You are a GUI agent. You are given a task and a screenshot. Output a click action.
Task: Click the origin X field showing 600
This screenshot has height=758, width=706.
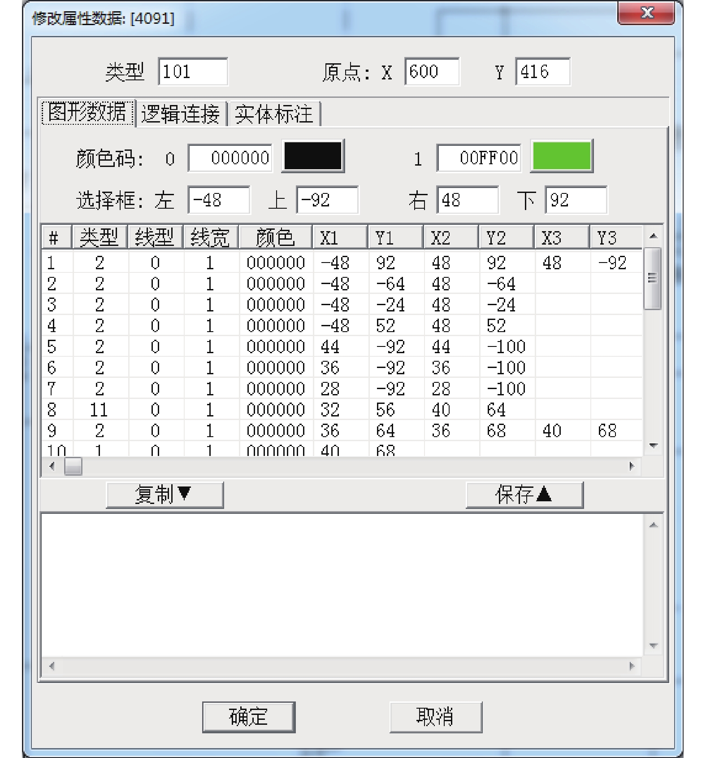[x=431, y=72]
